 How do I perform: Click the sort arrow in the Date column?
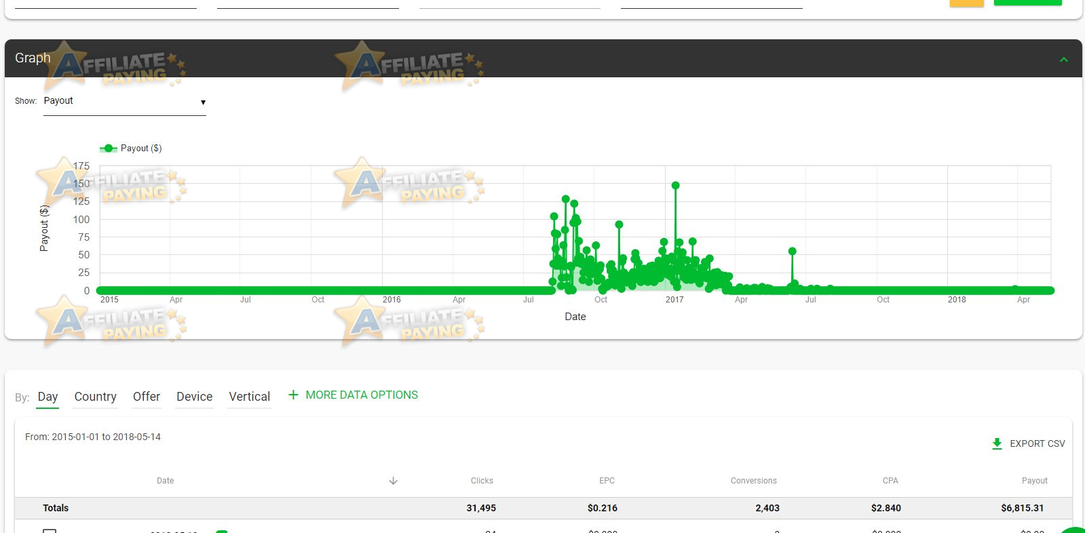(x=393, y=481)
